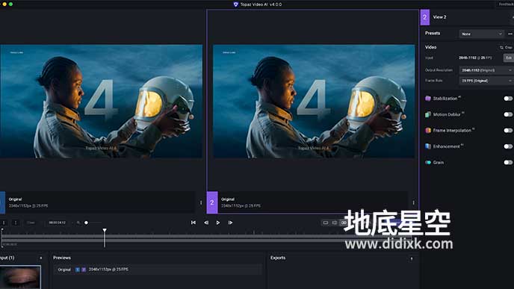514x289 pixels.
Task: Click the left video preview pane
Action: point(101,102)
